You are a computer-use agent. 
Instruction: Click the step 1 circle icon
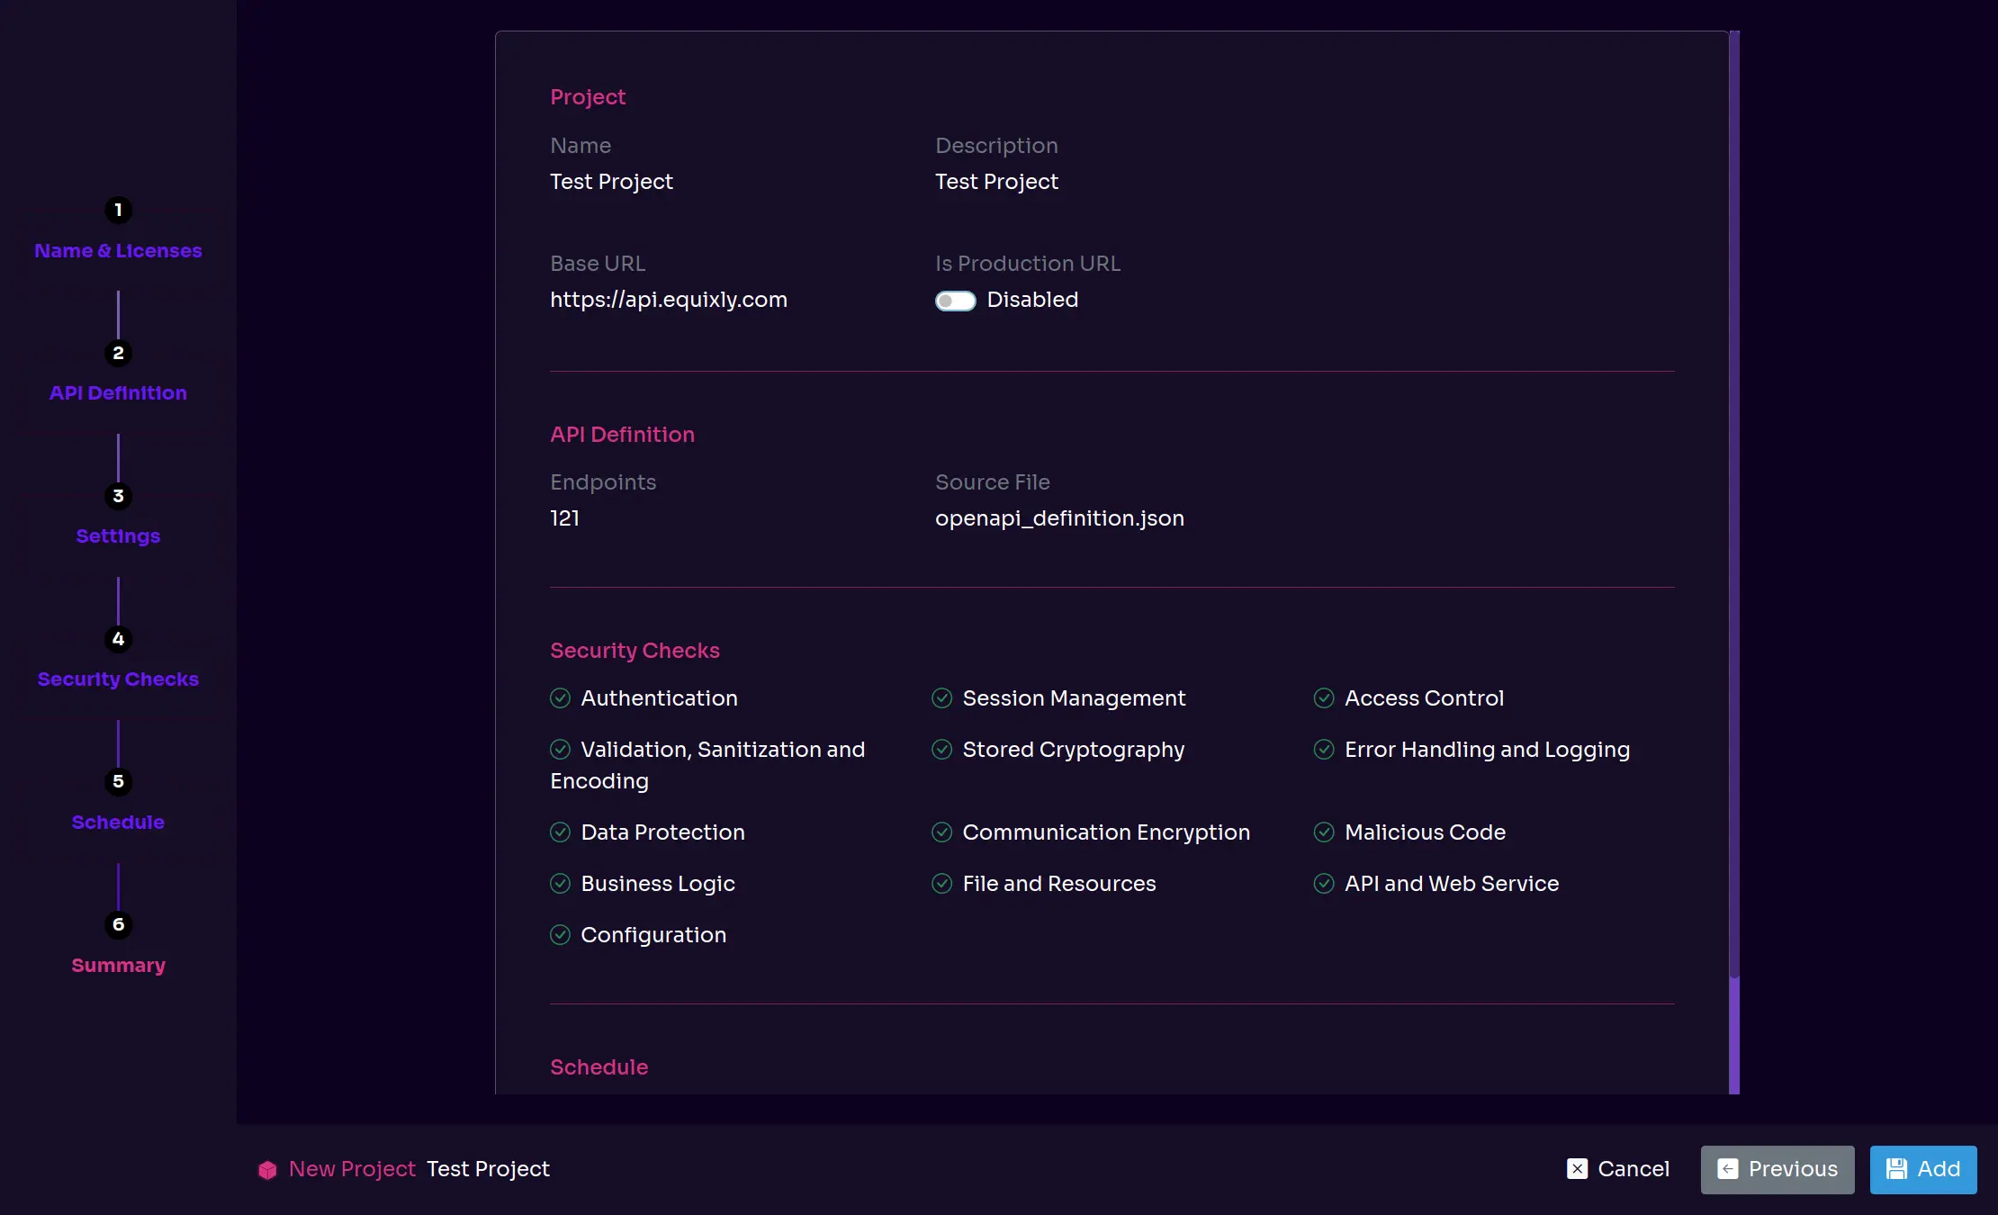(x=118, y=210)
